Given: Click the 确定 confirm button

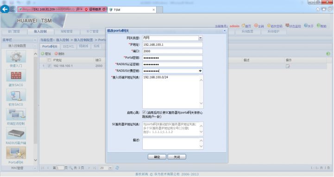Looking at the screenshot, I should pos(157,157).
